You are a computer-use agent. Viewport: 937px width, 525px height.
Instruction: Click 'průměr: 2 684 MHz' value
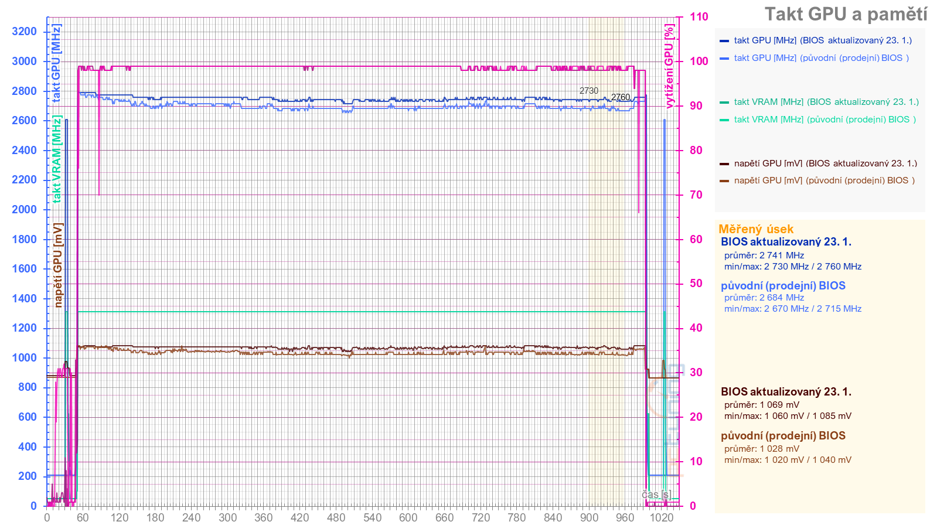pyautogui.click(x=764, y=298)
